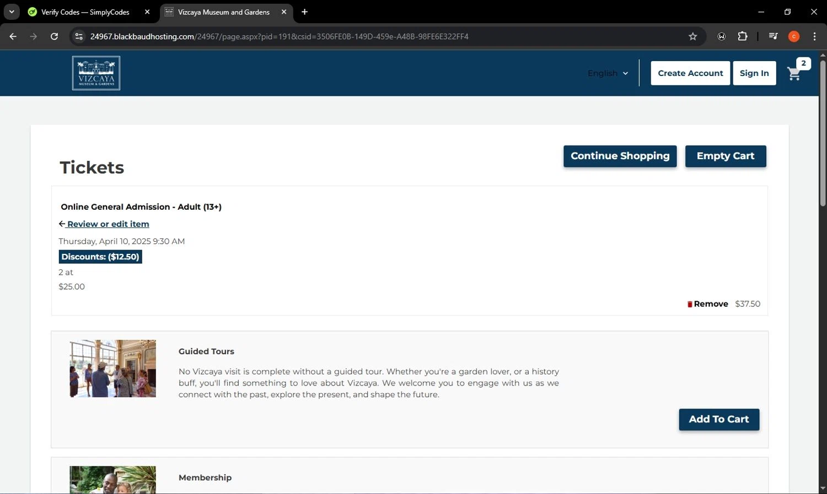Click the Membership heading

pos(205,477)
